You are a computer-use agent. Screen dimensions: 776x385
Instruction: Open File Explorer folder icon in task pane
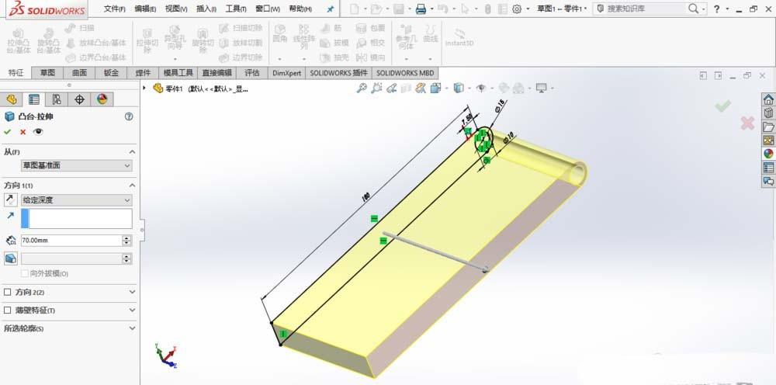[x=768, y=127]
